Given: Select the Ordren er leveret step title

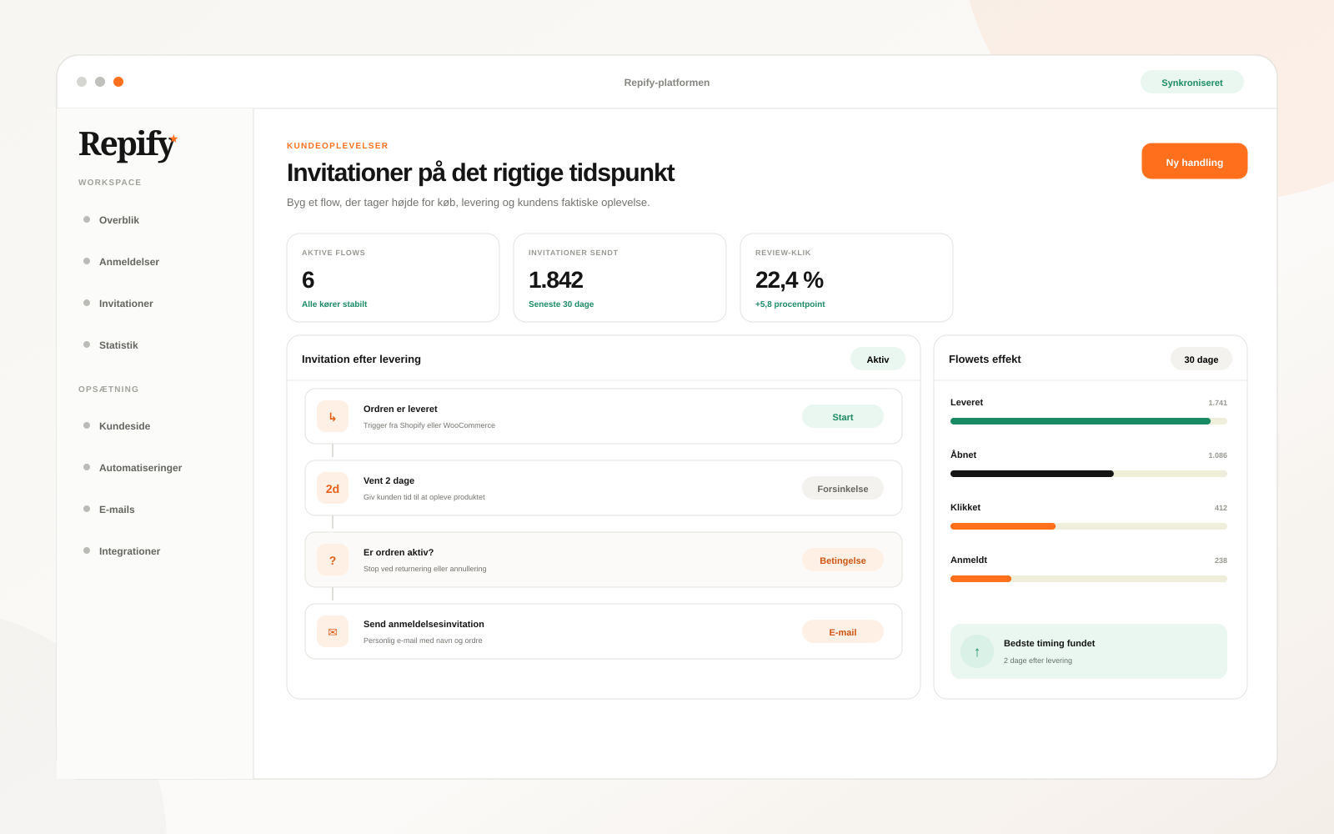Looking at the screenshot, I should coord(400,409).
